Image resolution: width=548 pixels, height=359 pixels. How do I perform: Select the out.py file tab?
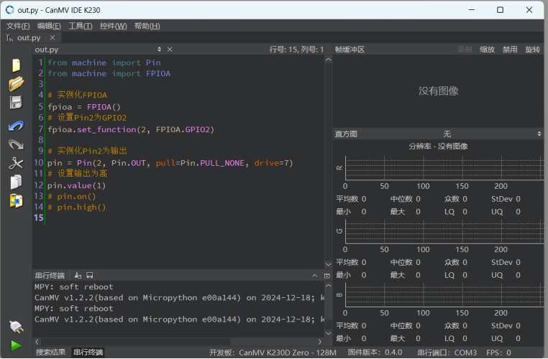29,37
